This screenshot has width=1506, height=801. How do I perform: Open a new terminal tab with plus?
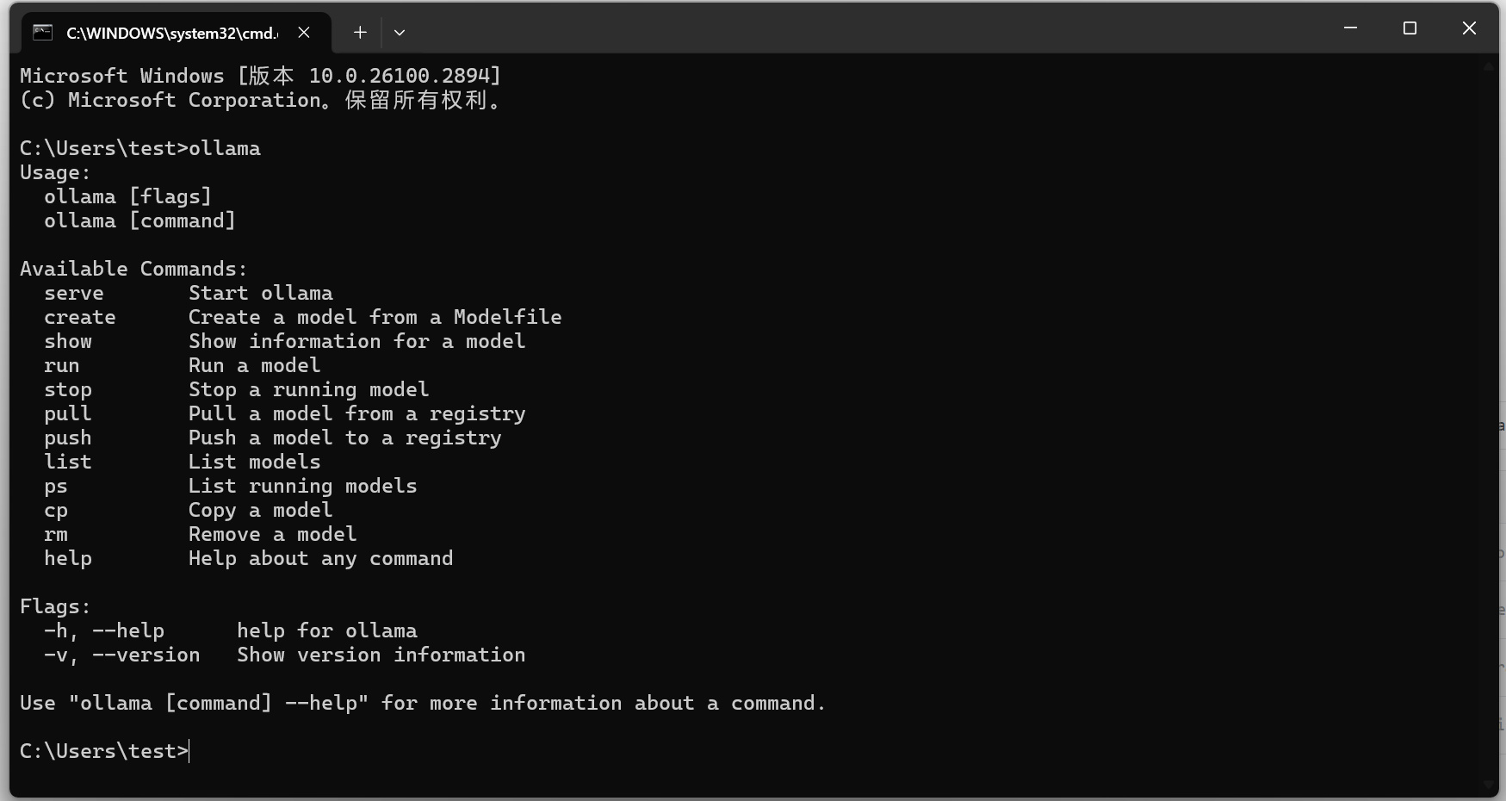click(360, 33)
